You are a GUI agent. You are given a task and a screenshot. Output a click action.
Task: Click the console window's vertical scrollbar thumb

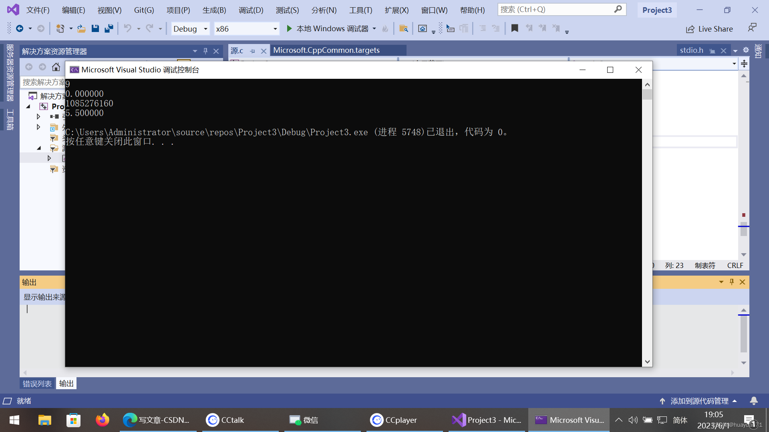(647, 94)
